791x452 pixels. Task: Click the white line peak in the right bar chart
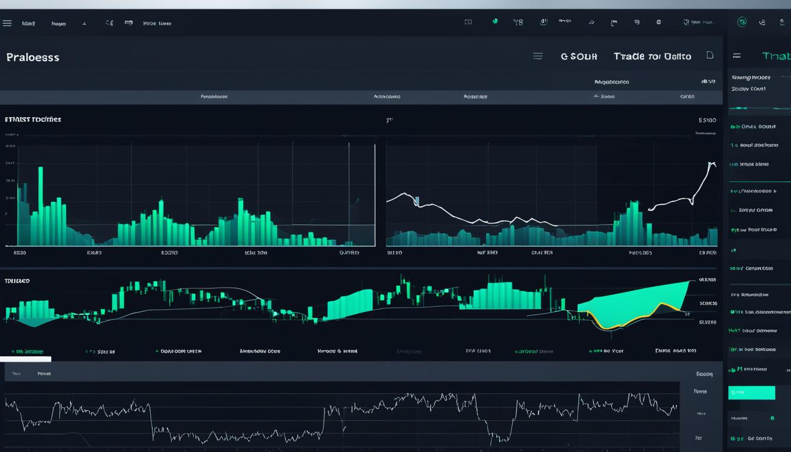pos(712,164)
